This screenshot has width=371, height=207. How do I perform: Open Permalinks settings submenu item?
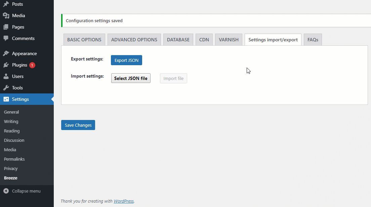(x=14, y=159)
